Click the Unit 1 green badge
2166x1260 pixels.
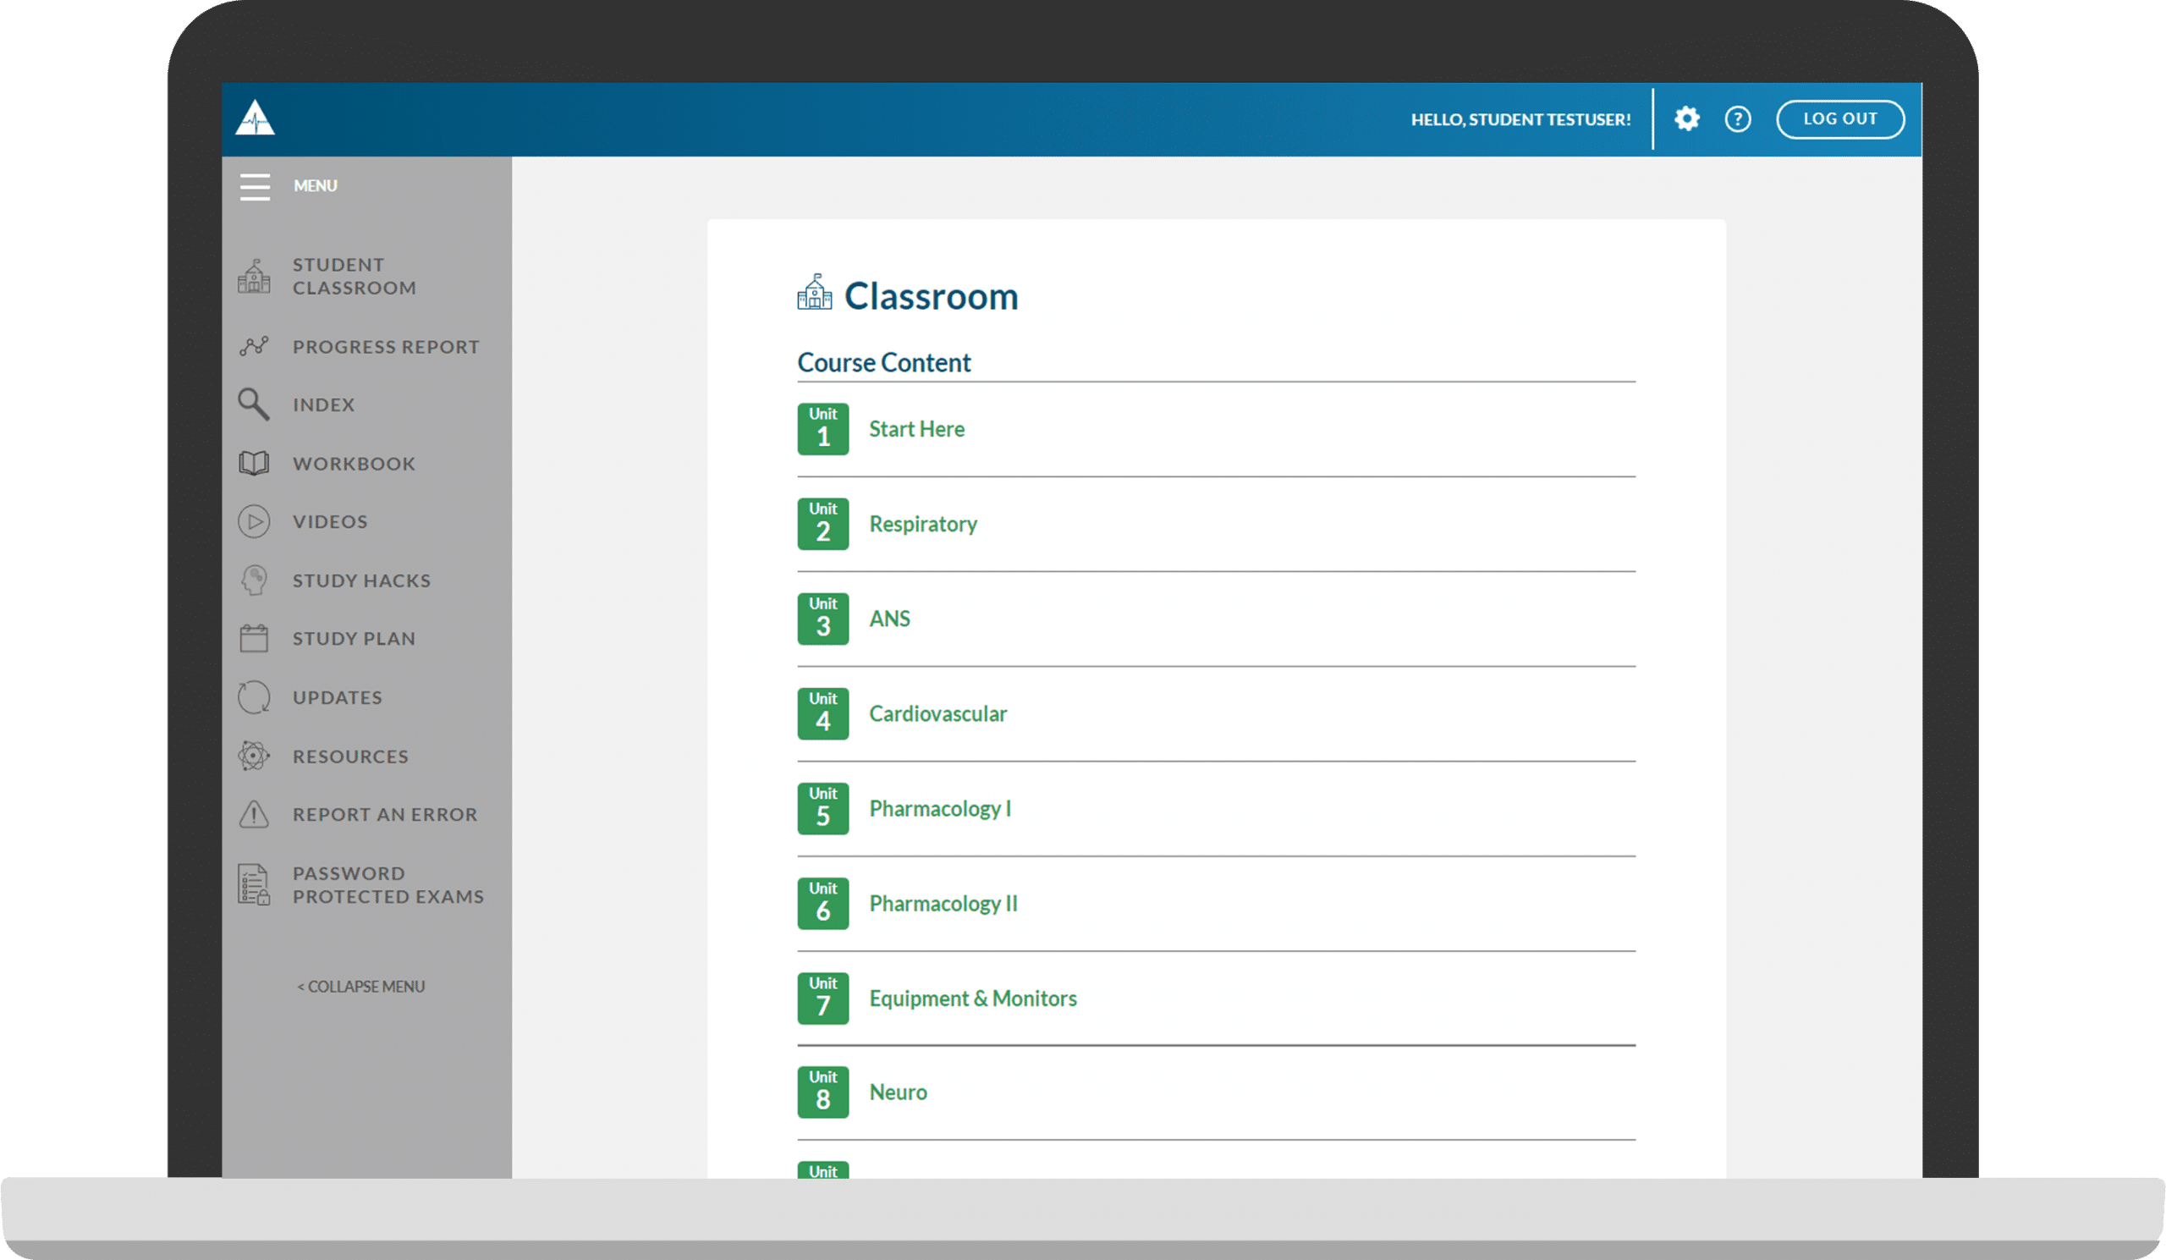pyautogui.click(x=822, y=429)
